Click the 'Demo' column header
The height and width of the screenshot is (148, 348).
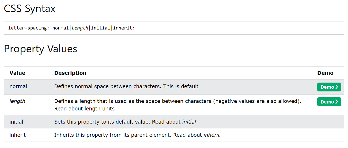[x=325, y=73]
